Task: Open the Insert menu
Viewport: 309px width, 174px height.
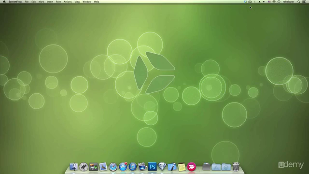Action: (x=50, y=2)
